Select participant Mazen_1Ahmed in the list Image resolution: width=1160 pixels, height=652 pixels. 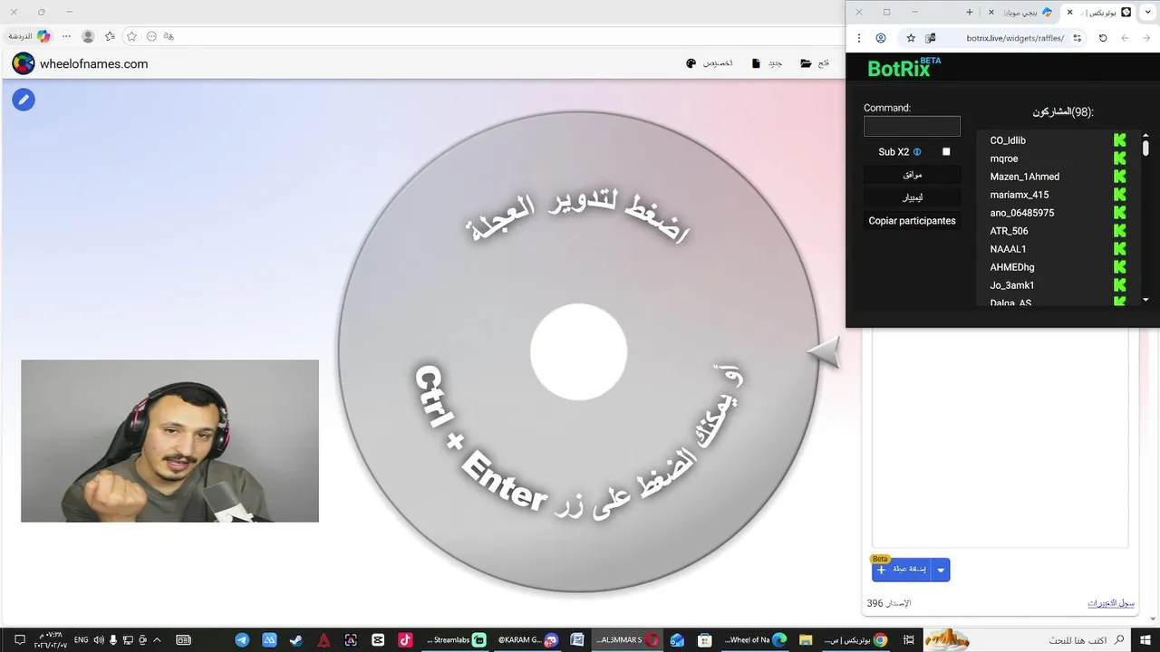pos(1024,177)
